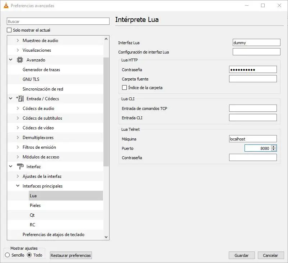Open Generador de trazas settings
This screenshot has height=263, width=288.
pos(41,70)
